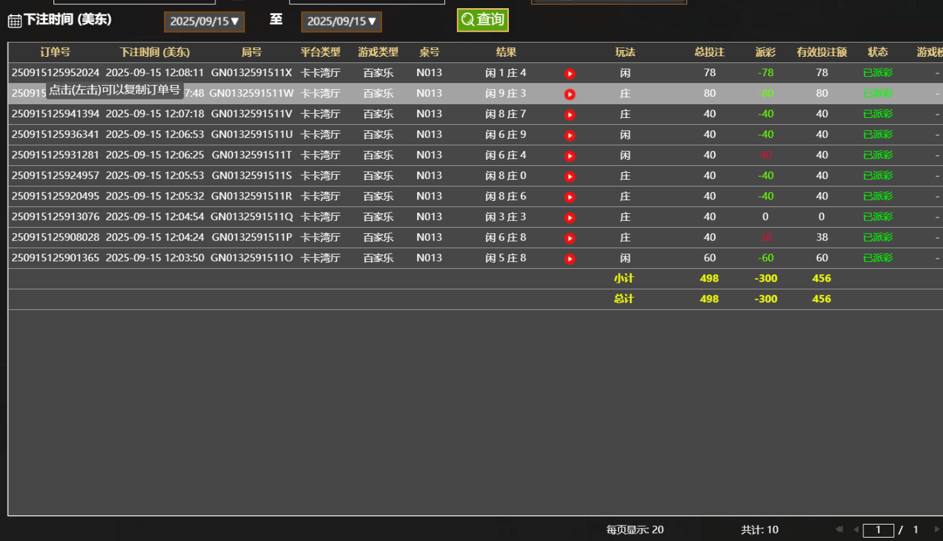Go to previous page arrow
Viewport: 943px width, 541px height.
coord(855,529)
